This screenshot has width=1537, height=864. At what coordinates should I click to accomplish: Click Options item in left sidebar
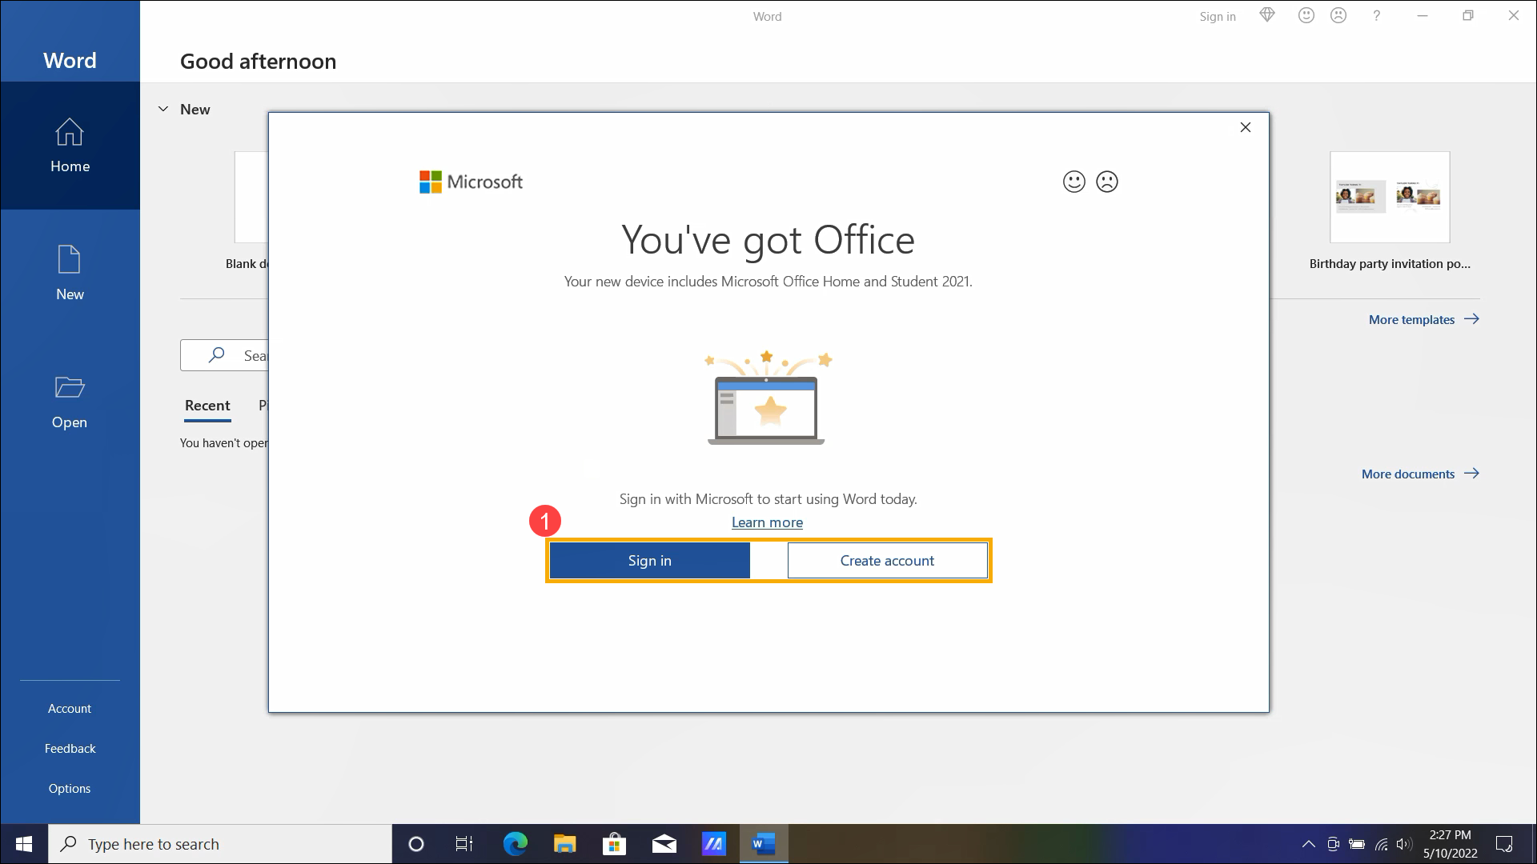tap(70, 787)
